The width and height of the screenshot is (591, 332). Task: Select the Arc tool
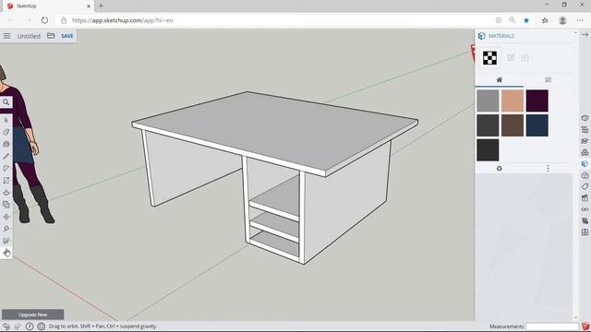coord(6,168)
